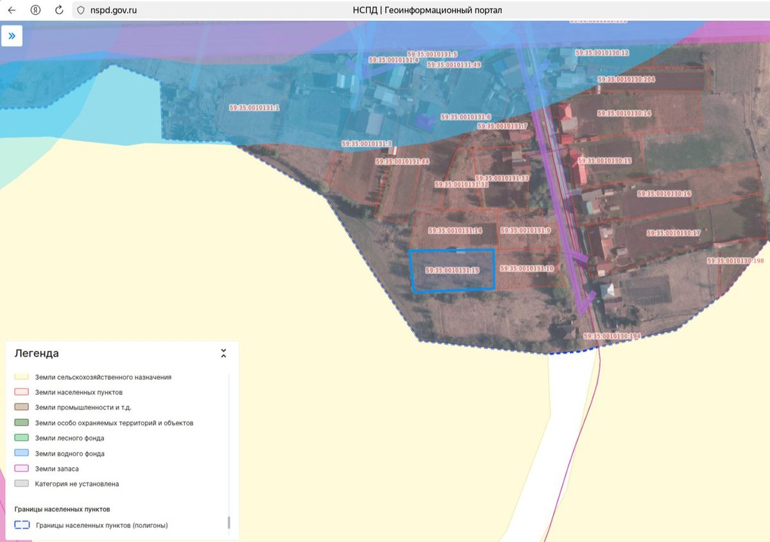Image resolution: width=770 pixels, height=542 pixels.
Task: Open the Yandex home icon
Action: pyautogui.click(x=36, y=10)
